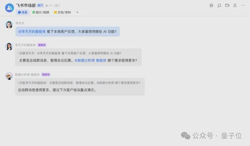Click the 智能体 badge beside 李天天的智能体
The height and width of the screenshot is (146, 250).
point(42,45)
